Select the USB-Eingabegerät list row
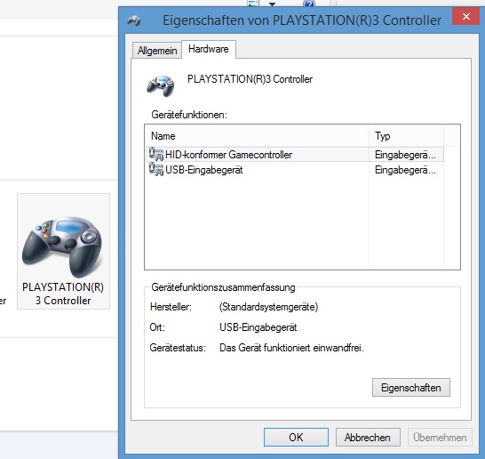485x459 pixels. [x=294, y=170]
